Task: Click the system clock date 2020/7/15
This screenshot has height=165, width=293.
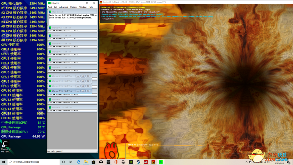Action: (279, 163)
